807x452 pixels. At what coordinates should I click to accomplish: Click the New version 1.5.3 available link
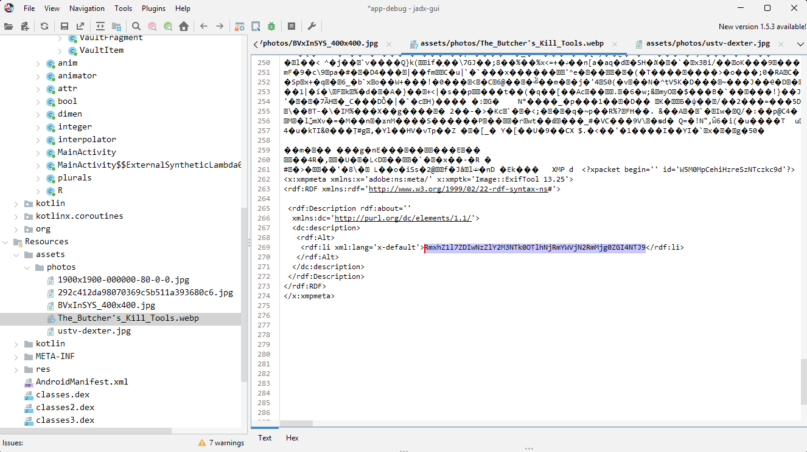click(x=762, y=27)
